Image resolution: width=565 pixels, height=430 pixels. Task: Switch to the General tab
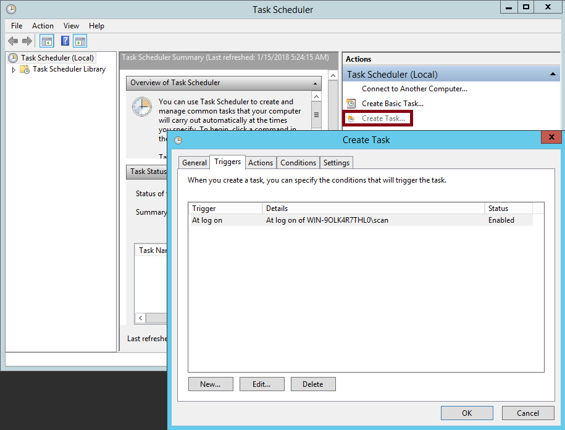(195, 163)
